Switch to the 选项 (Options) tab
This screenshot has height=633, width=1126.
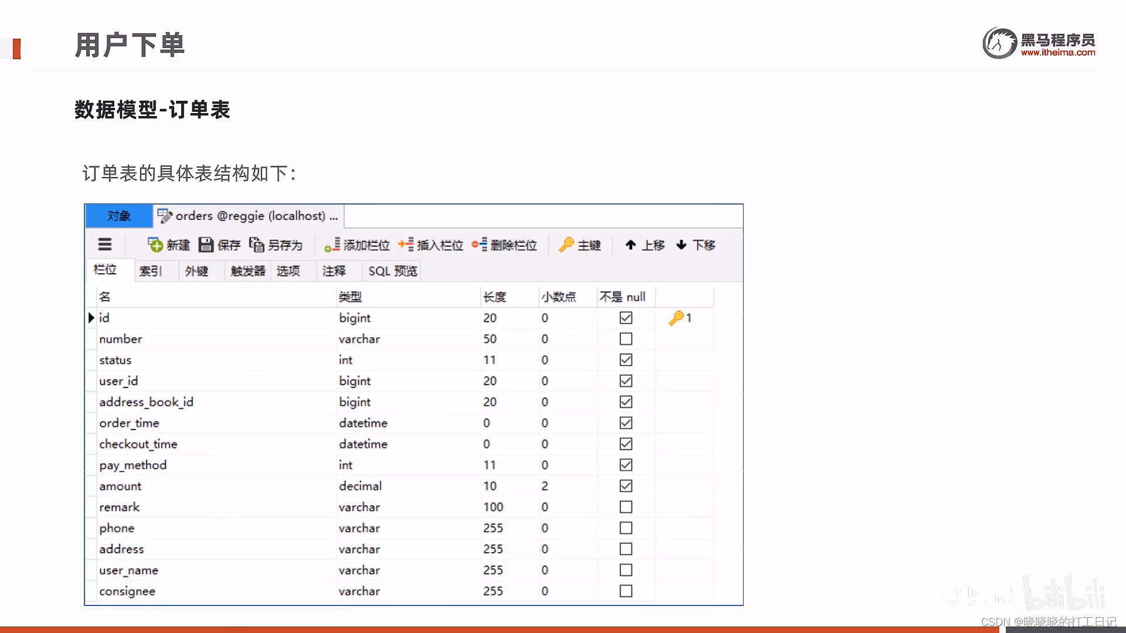(293, 271)
